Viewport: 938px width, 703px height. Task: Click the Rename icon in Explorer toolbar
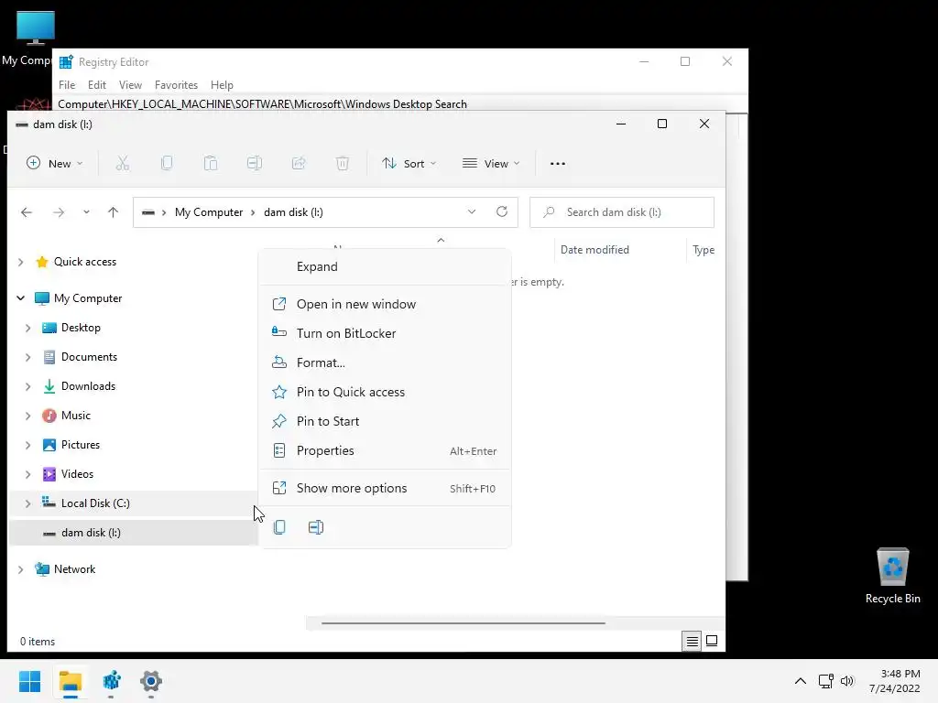[255, 163]
